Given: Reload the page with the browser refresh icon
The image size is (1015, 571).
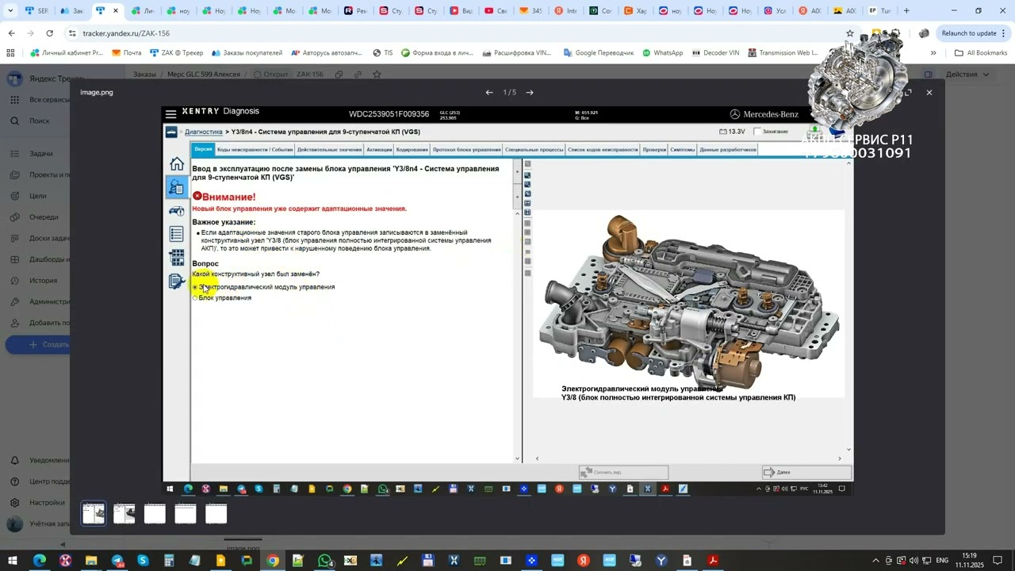Looking at the screenshot, I should click(50, 33).
